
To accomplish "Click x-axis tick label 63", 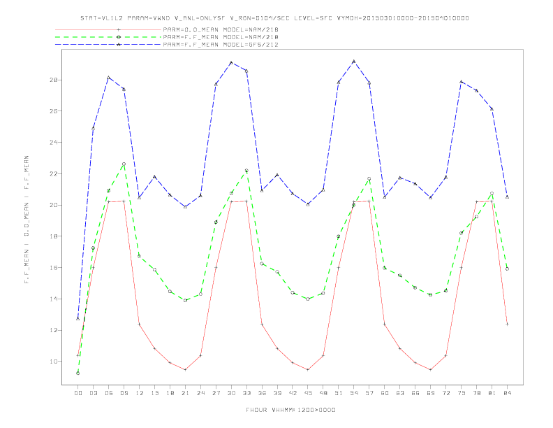I will pos(400,393).
